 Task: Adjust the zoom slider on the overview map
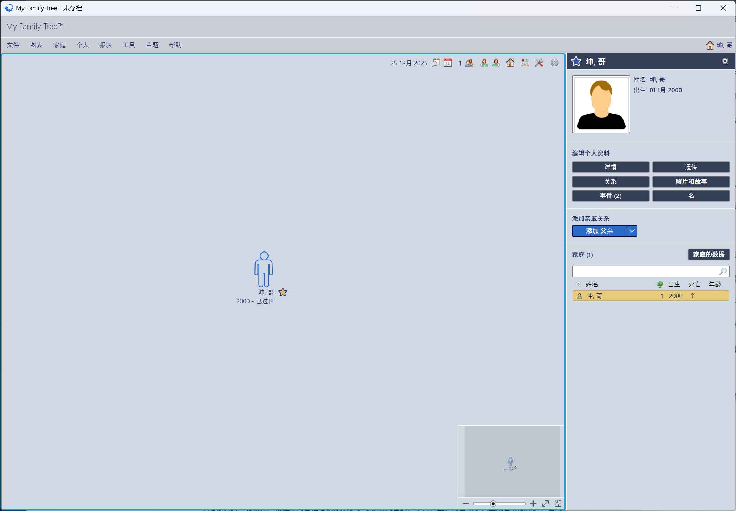492,503
